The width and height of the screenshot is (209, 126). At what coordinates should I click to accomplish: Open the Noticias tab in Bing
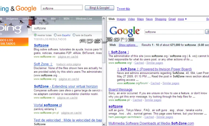(42, 19)
